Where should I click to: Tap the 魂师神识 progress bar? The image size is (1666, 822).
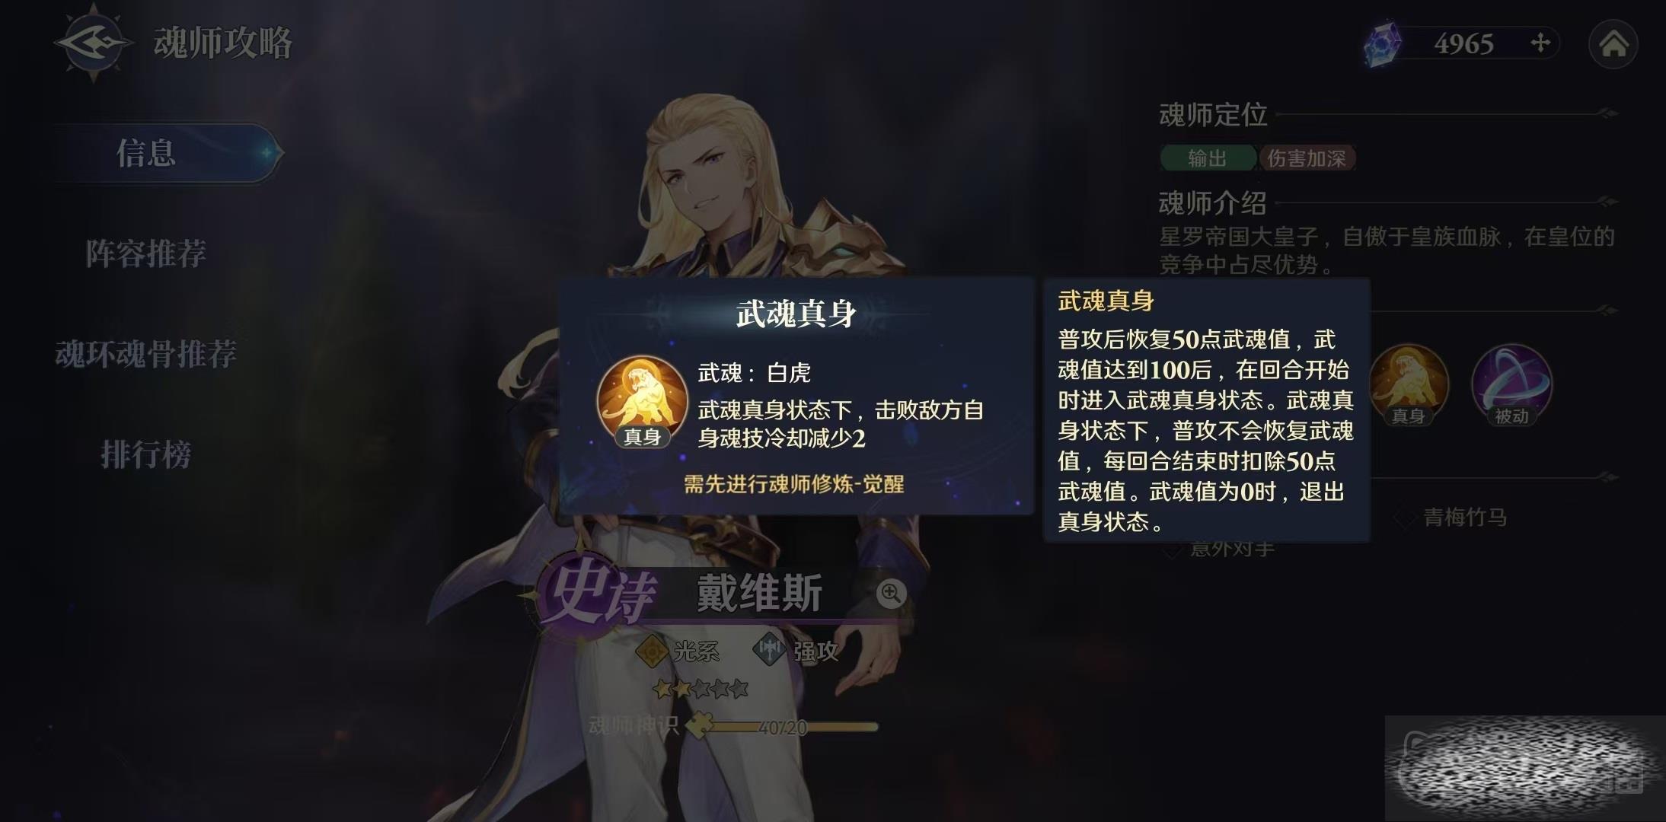pos(784,727)
